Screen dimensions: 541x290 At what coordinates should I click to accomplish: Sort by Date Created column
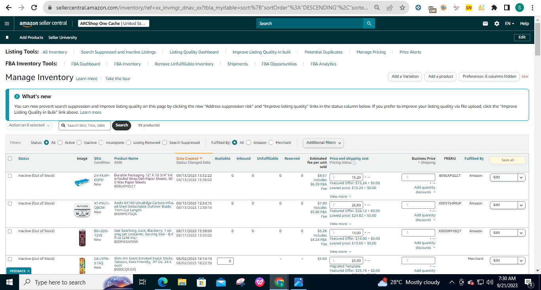coord(189,158)
